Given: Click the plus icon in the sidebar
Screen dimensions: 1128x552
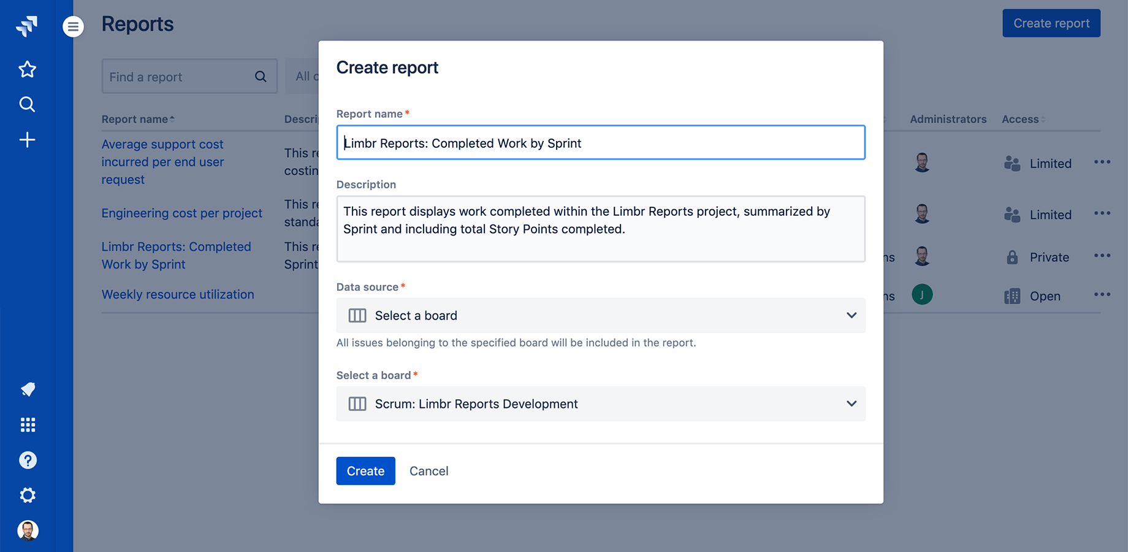Looking at the screenshot, I should point(27,140).
